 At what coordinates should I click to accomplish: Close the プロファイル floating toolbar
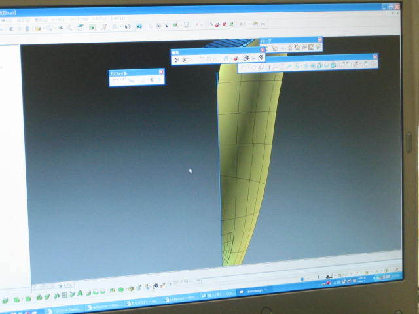161,72
